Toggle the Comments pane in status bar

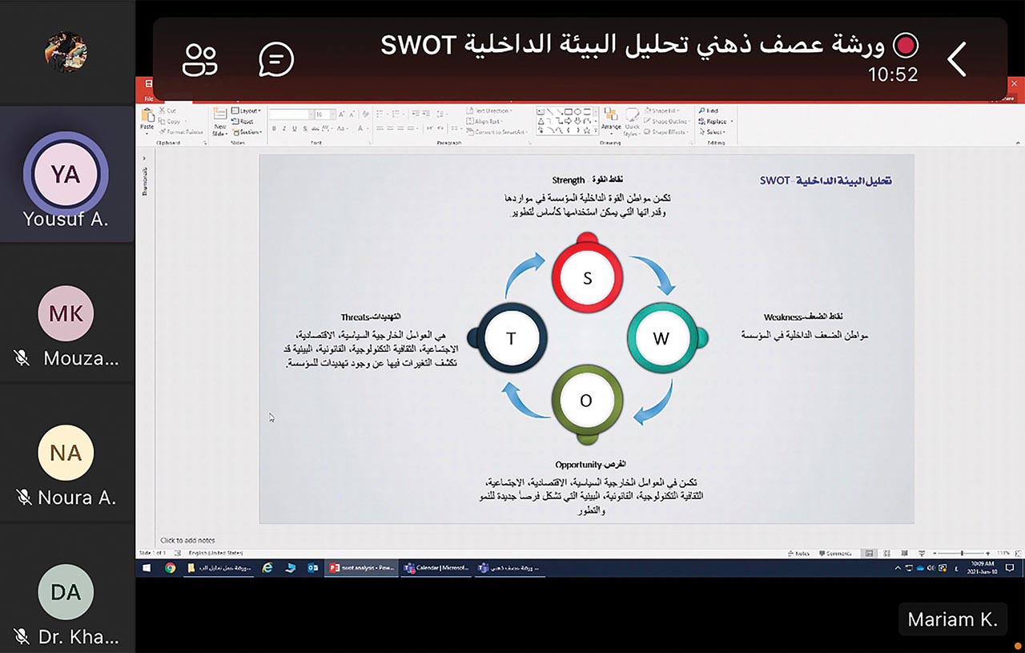click(x=835, y=554)
